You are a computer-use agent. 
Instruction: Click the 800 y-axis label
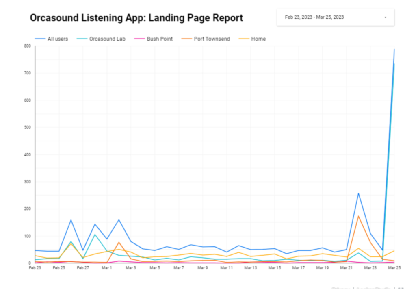[x=27, y=46]
